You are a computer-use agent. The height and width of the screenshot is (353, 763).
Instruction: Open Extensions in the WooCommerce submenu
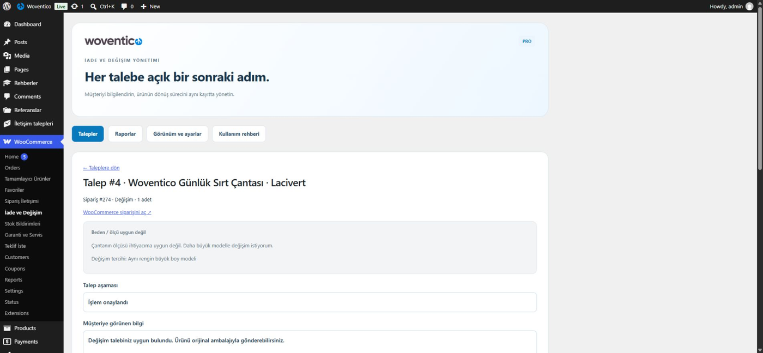(17, 313)
